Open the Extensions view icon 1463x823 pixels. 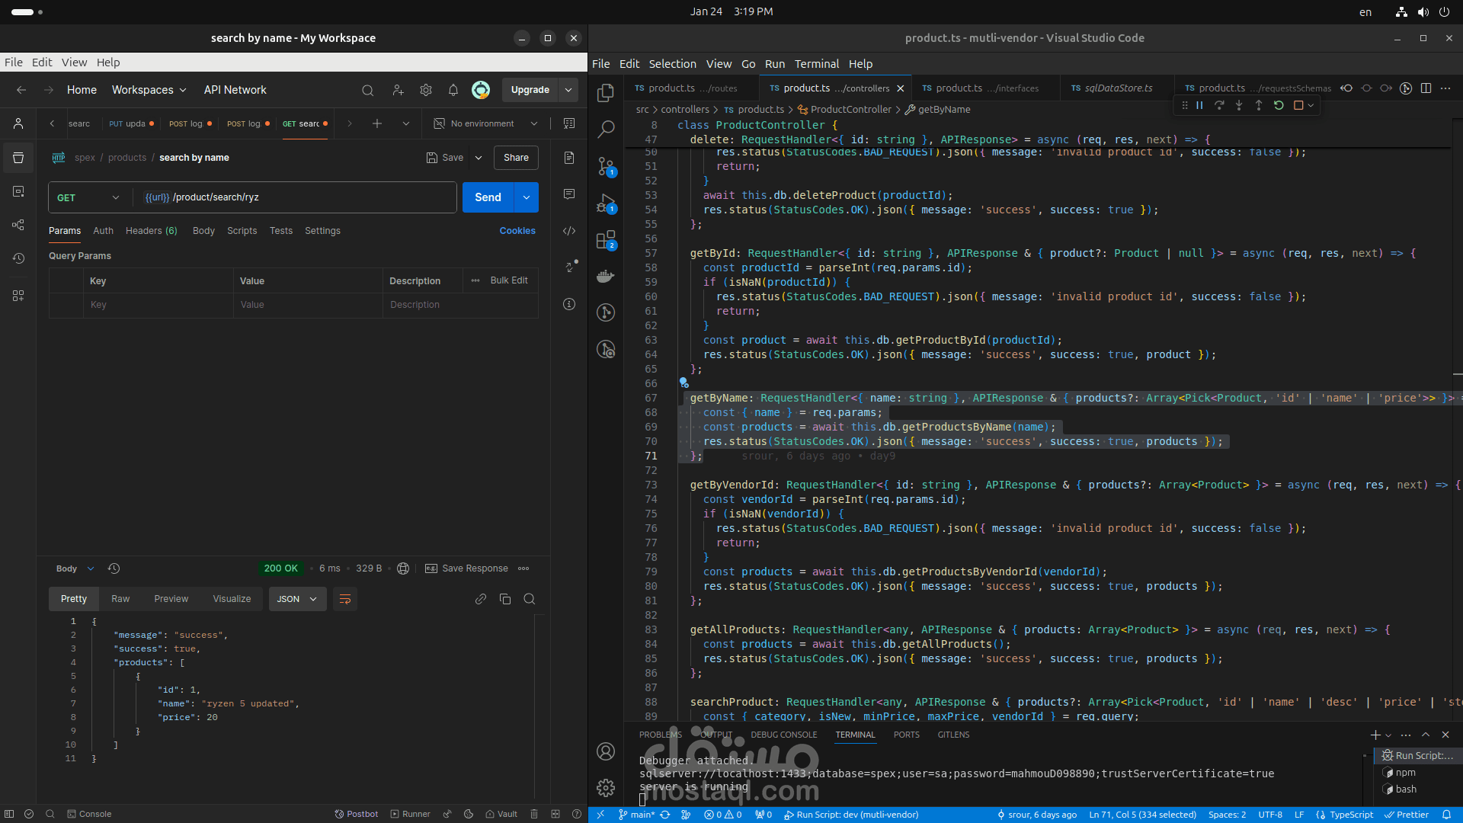606,241
